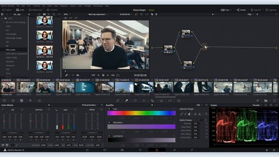Jump to first frame in viewer
Viewport: 279px width, 157px height.
[93, 75]
